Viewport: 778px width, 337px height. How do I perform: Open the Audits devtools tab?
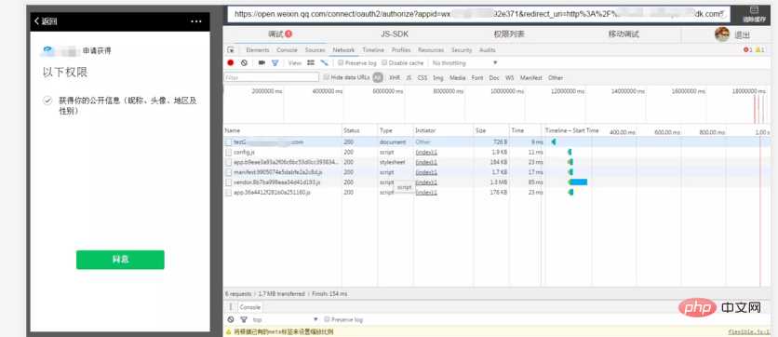(488, 50)
